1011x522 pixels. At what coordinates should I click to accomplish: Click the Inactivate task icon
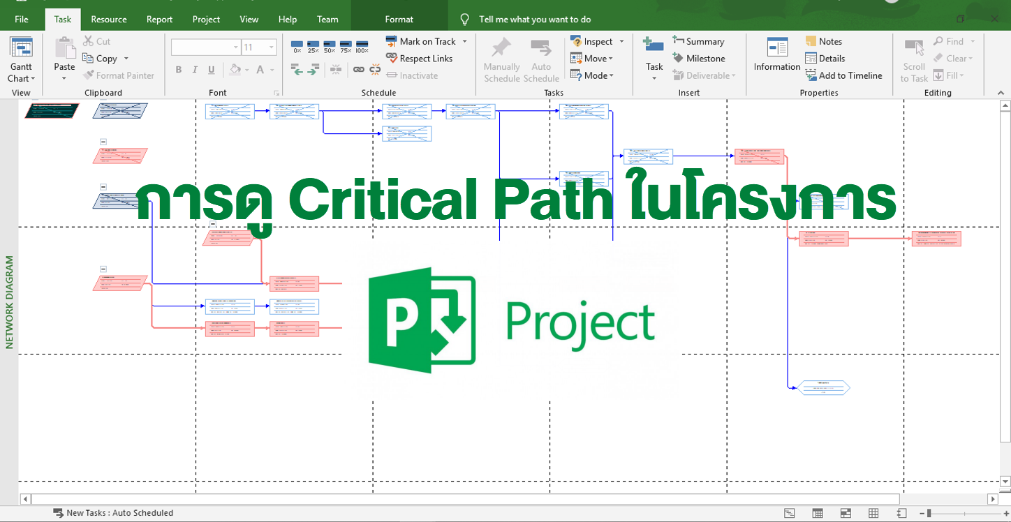click(x=417, y=75)
